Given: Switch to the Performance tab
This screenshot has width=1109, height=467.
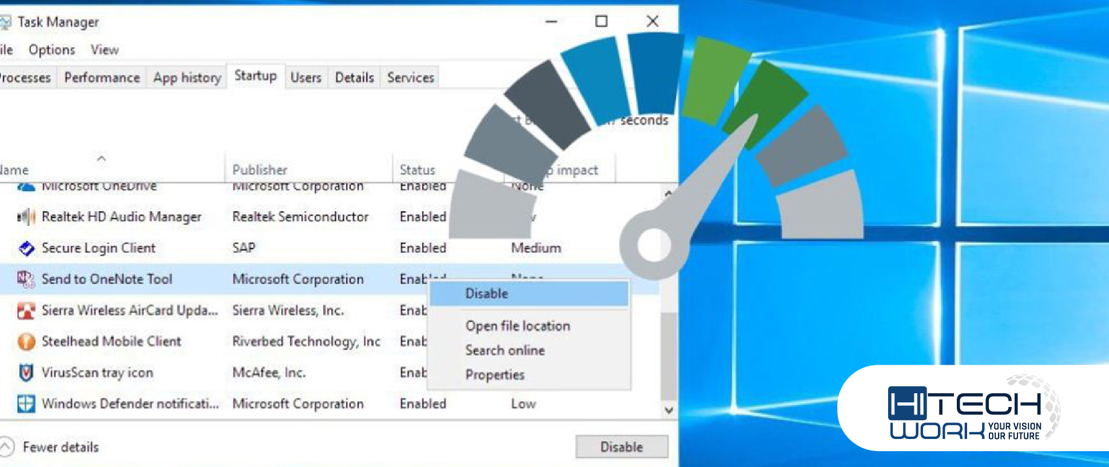Looking at the screenshot, I should [102, 78].
